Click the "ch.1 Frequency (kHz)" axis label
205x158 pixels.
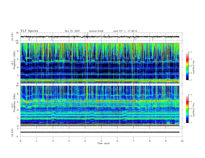point(13,60)
